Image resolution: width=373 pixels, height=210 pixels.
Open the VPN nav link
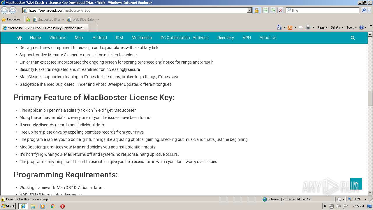pyautogui.click(x=247, y=38)
